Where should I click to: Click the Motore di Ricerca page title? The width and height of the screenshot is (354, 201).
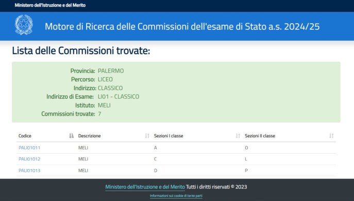tap(182, 27)
